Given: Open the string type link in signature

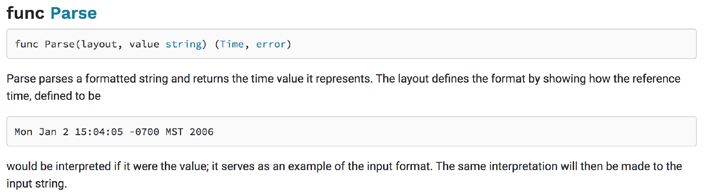Looking at the screenshot, I should (x=183, y=44).
